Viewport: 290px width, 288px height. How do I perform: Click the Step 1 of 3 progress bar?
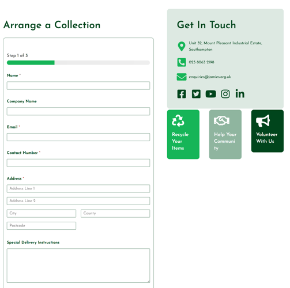click(78, 63)
